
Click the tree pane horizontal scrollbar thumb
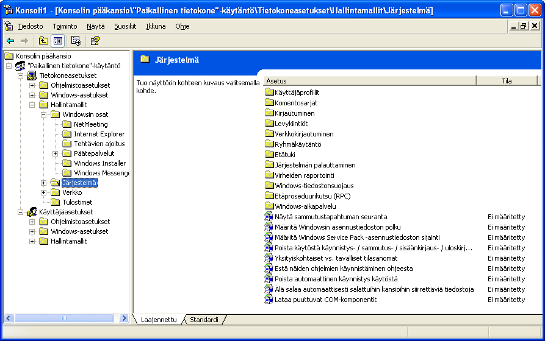click(64, 318)
